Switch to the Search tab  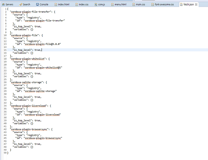25,5
